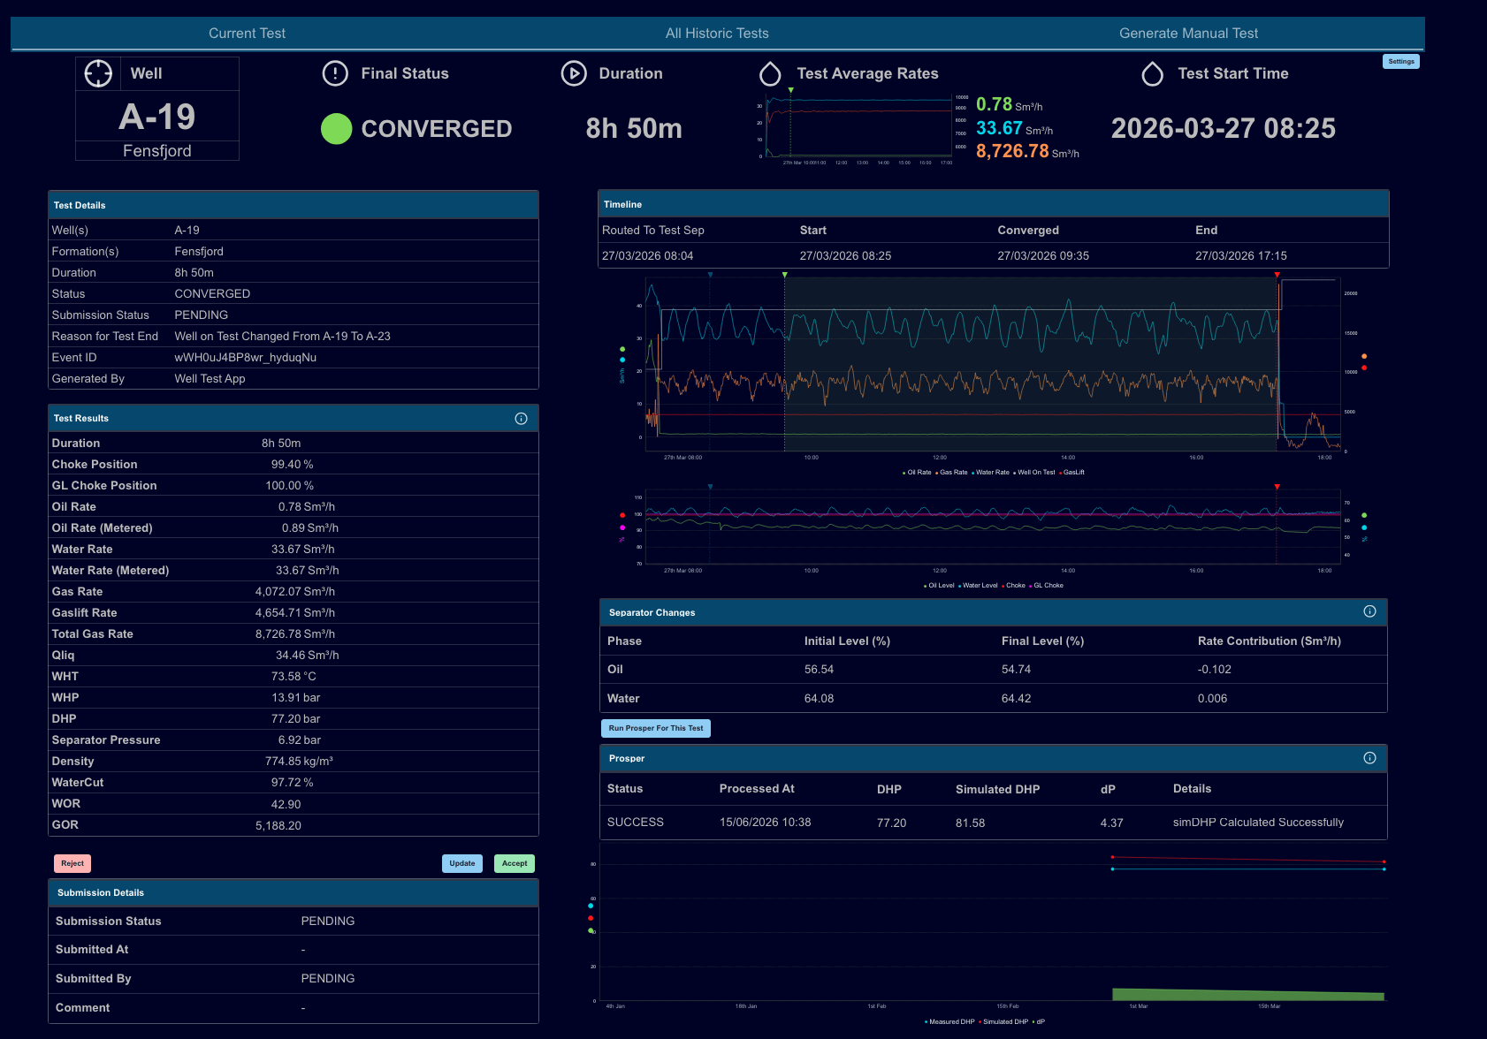Viewport: 1487px width, 1039px height.
Task: Click the Well crosshair icon
Action: [98, 73]
